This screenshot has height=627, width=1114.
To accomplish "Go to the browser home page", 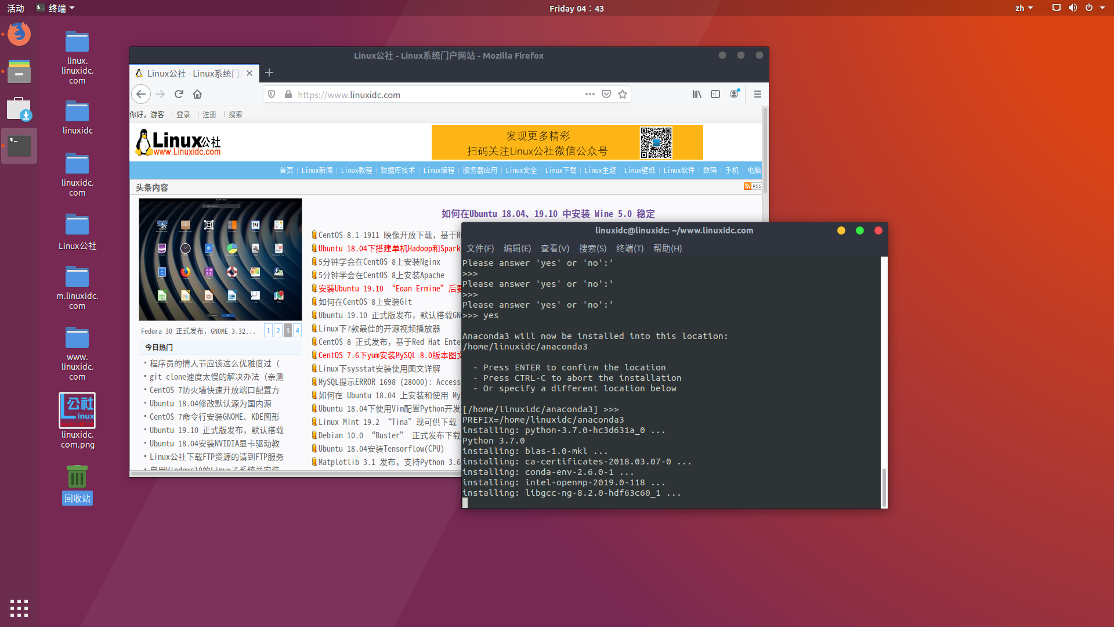I will pos(197,94).
